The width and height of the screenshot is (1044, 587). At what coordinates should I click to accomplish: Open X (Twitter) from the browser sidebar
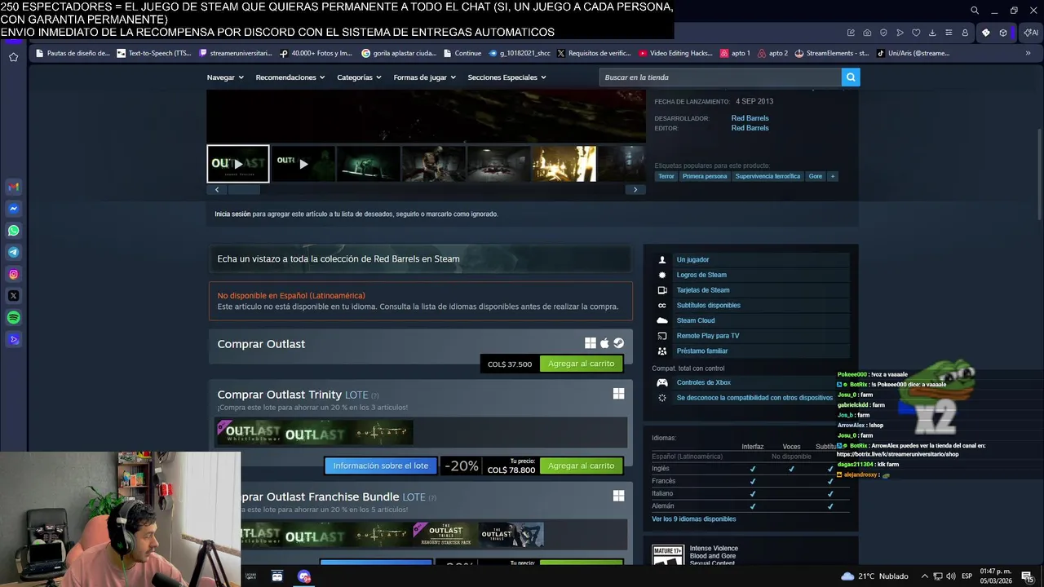tap(13, 296)
